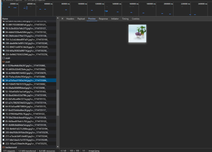Click the document icon of the first slot4 request

(x=4, y=58)
